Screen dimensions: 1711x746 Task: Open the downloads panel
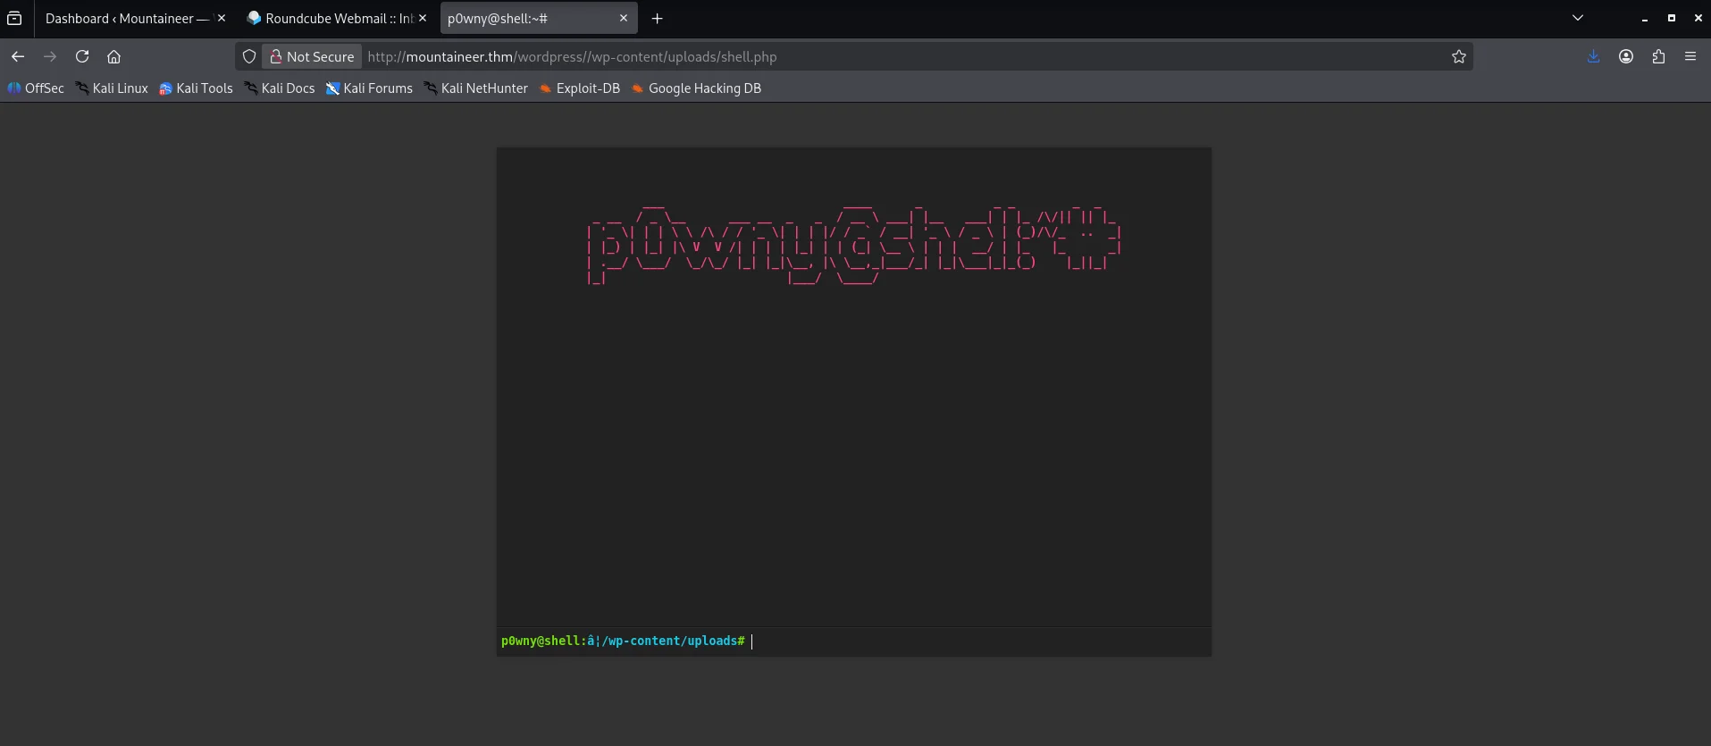pyautogui.click(x=1593, y=56)
